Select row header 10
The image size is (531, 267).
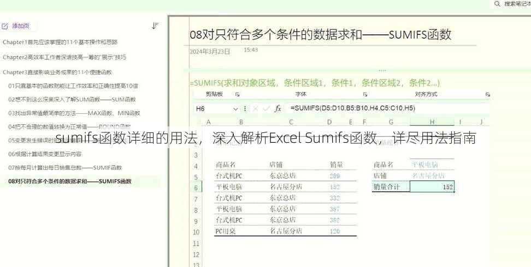[x=196, y=232]
